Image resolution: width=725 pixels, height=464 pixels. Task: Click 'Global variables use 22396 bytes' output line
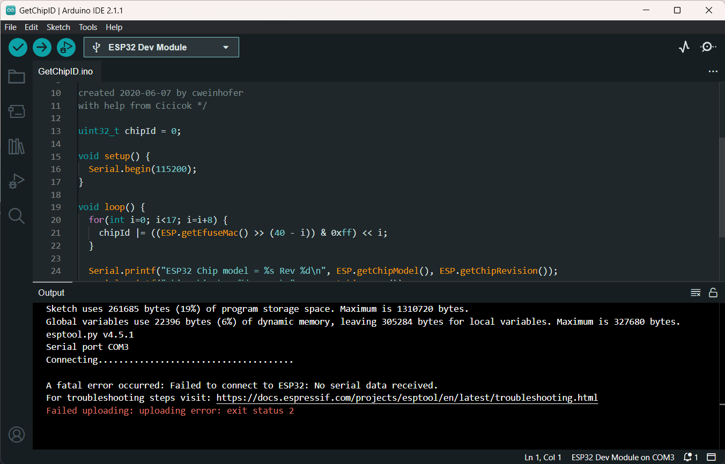(x=363, y=321)
